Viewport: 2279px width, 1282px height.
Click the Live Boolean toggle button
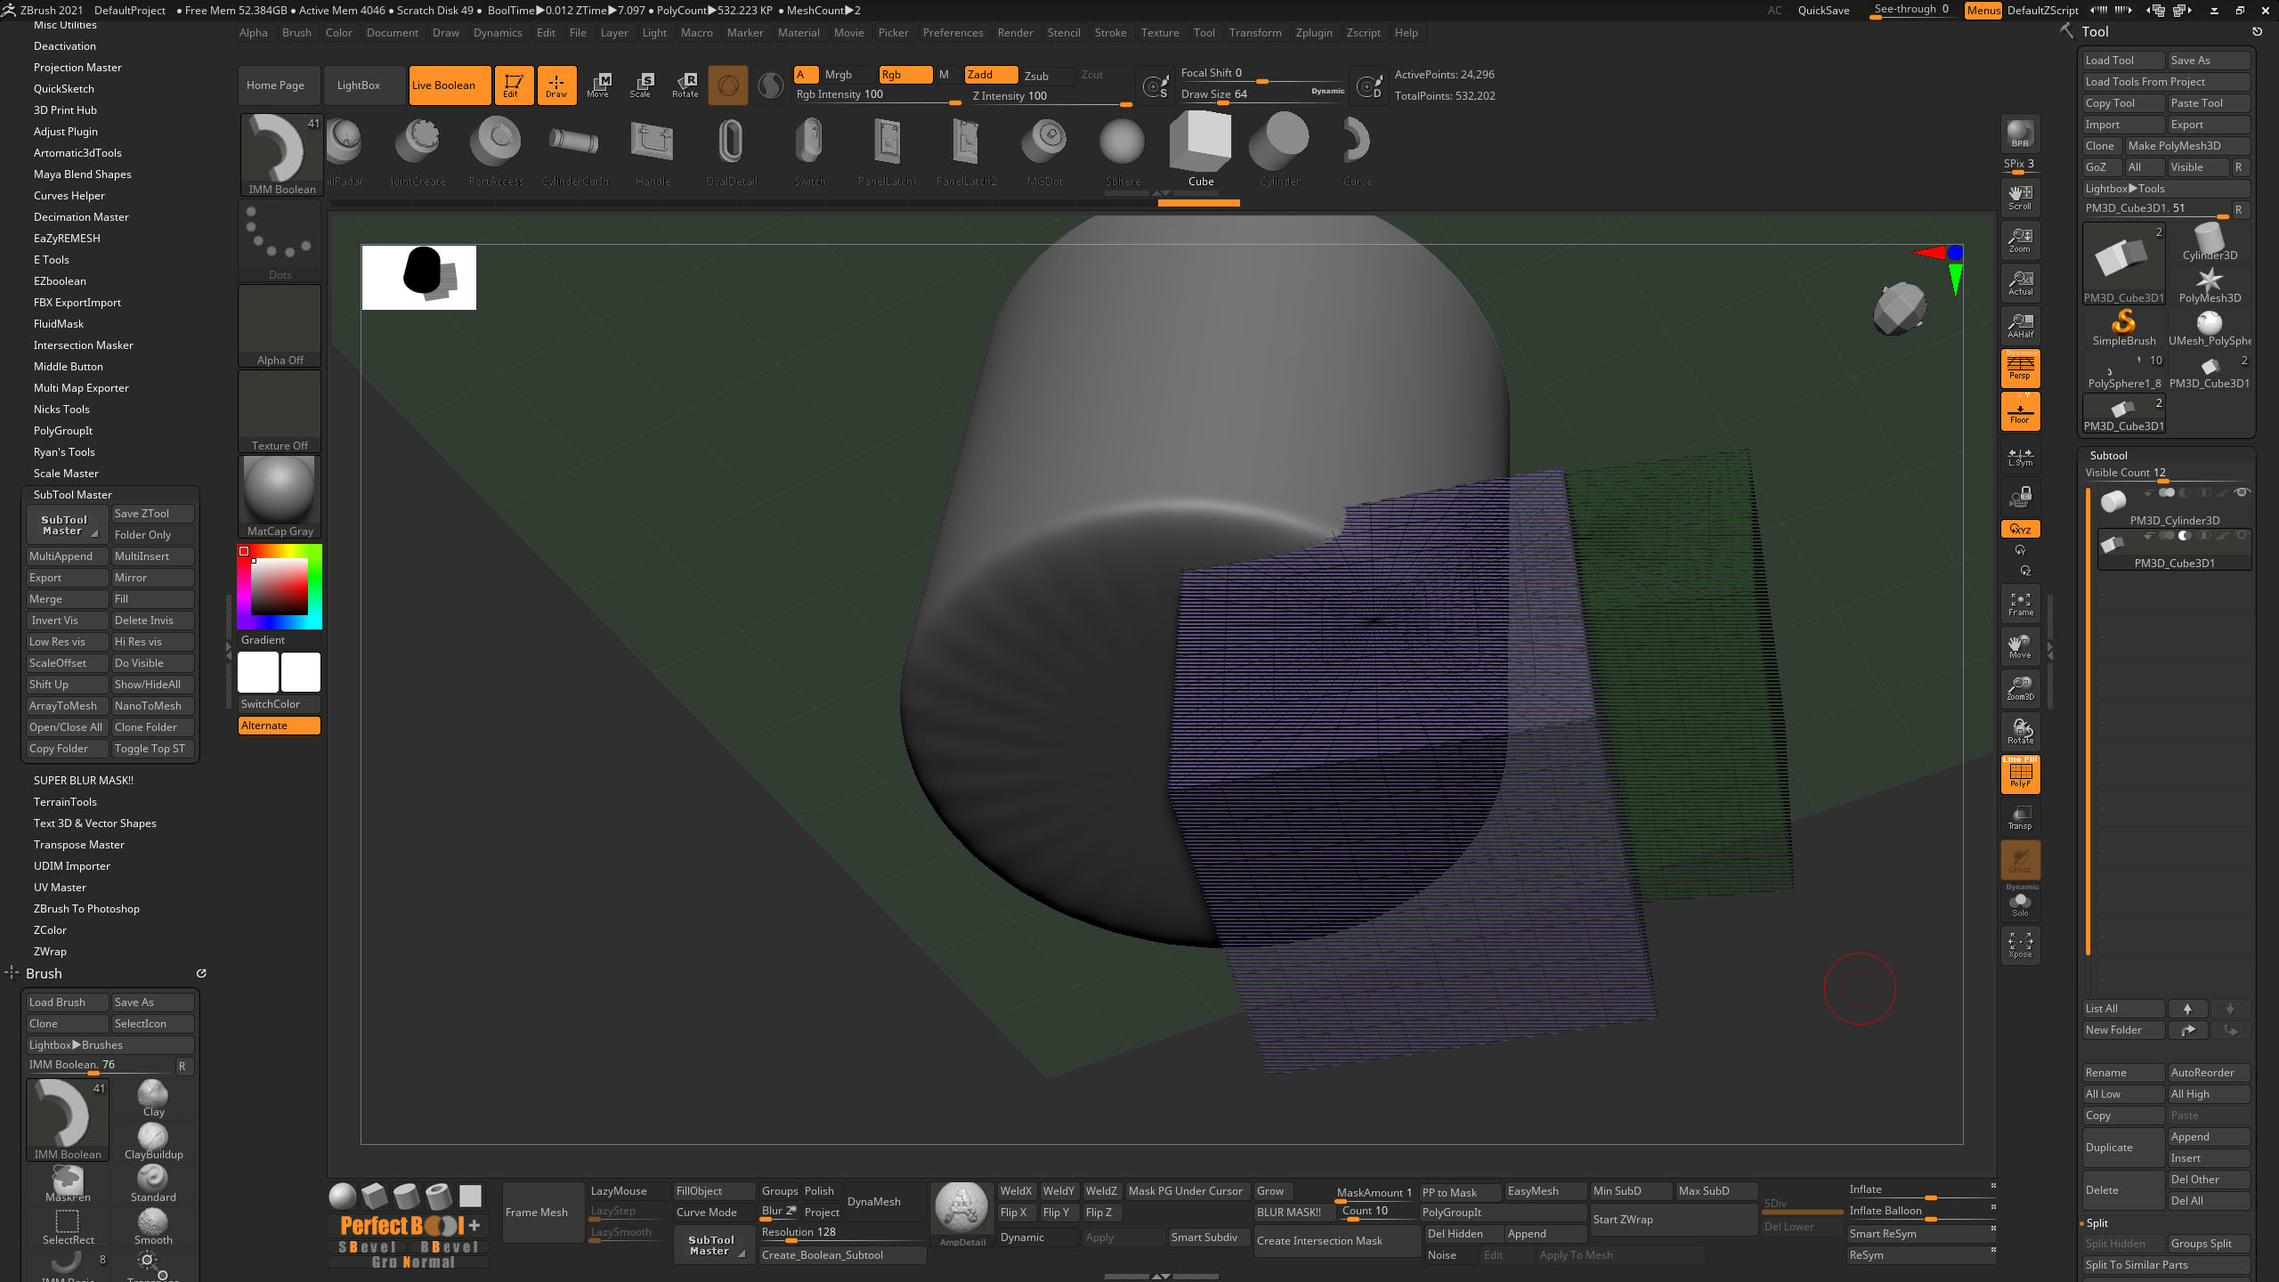(x=444, y=85)
